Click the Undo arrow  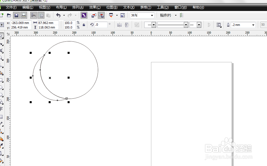[58, 16]
